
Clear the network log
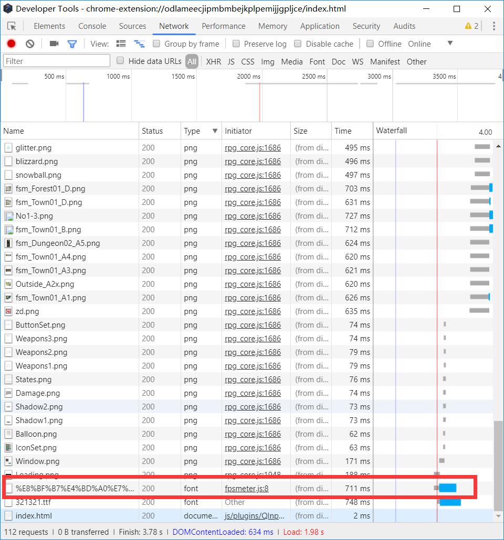pyautogui.click(x=30, y=44)
